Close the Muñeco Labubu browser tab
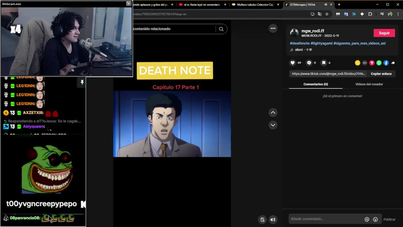The image size is (403, 227). (278, 5)
